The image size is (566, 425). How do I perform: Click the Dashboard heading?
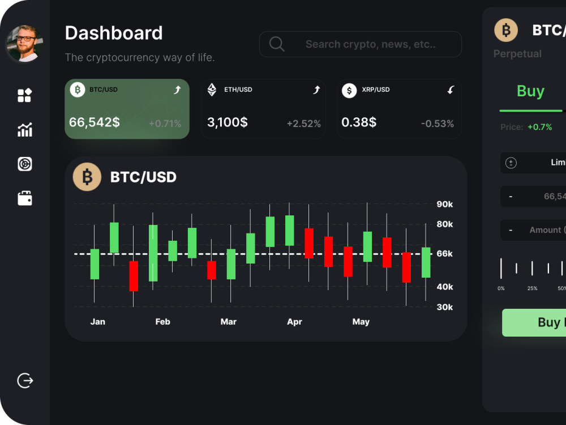tap(114, 33)
